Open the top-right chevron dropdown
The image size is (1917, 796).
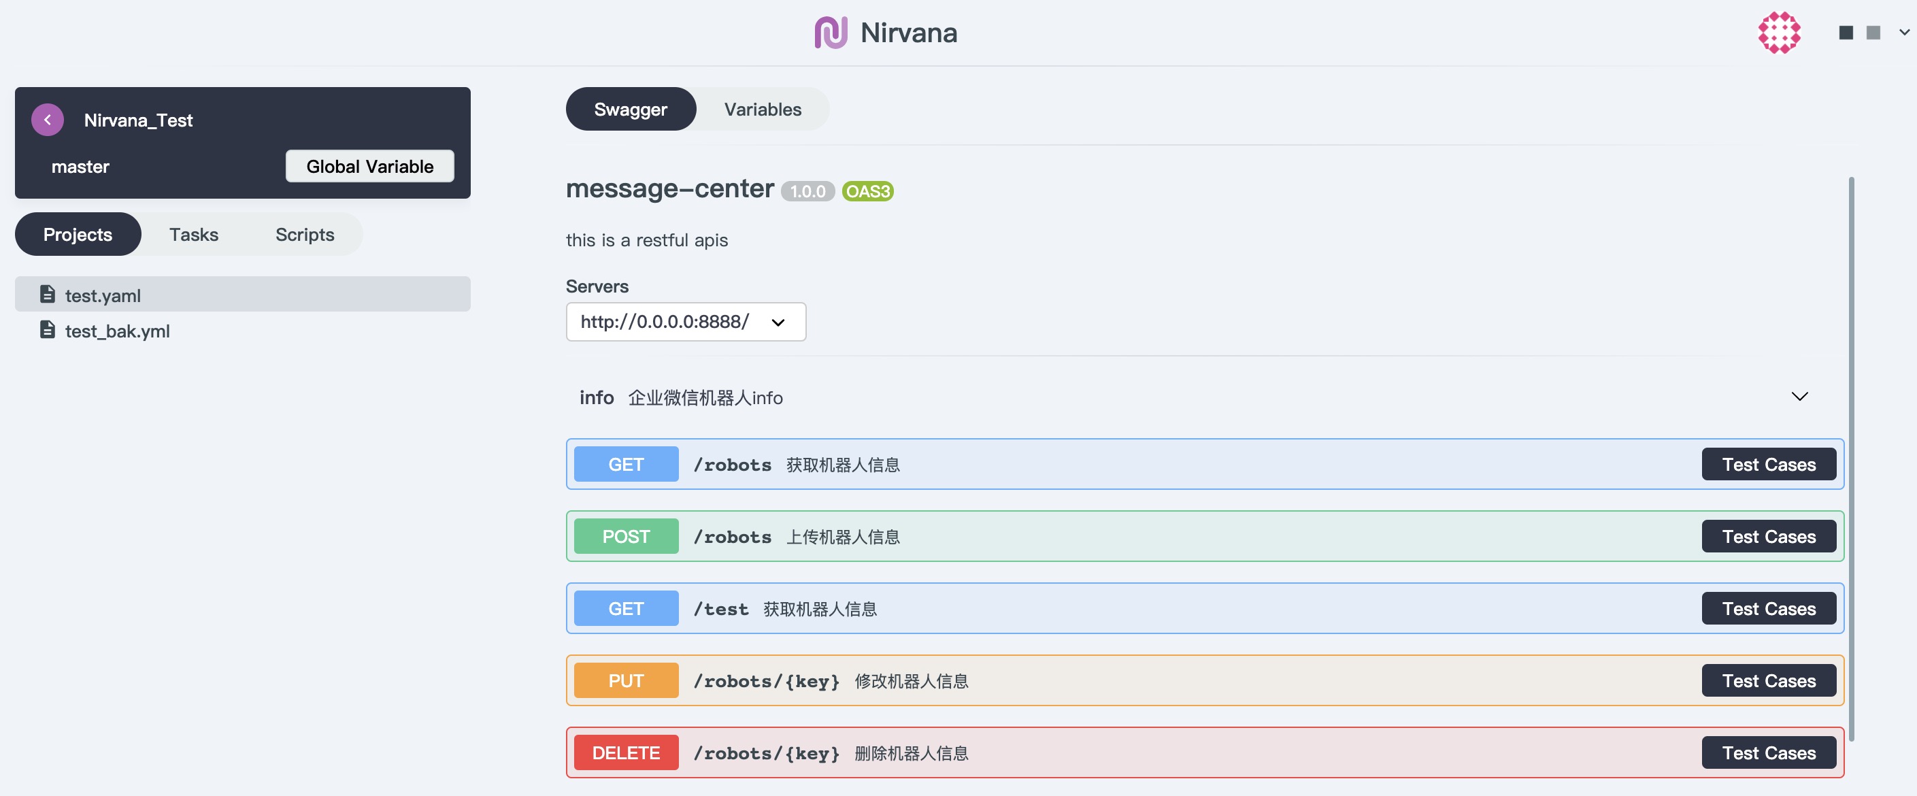1903,33
